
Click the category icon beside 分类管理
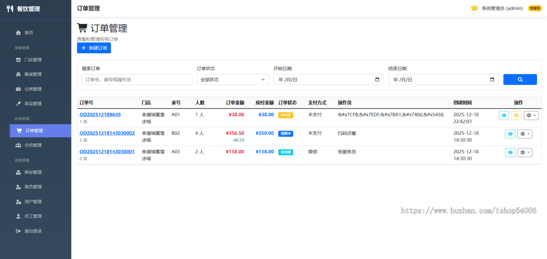[18, 89]
